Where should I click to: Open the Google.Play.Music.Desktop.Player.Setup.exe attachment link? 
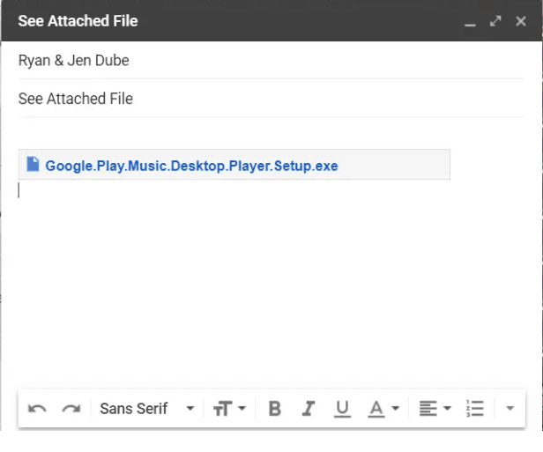(x=191, y=166)
